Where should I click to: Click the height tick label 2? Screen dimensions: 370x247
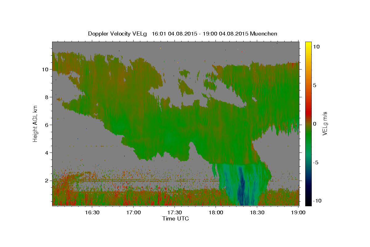click(x=47, y=181)
